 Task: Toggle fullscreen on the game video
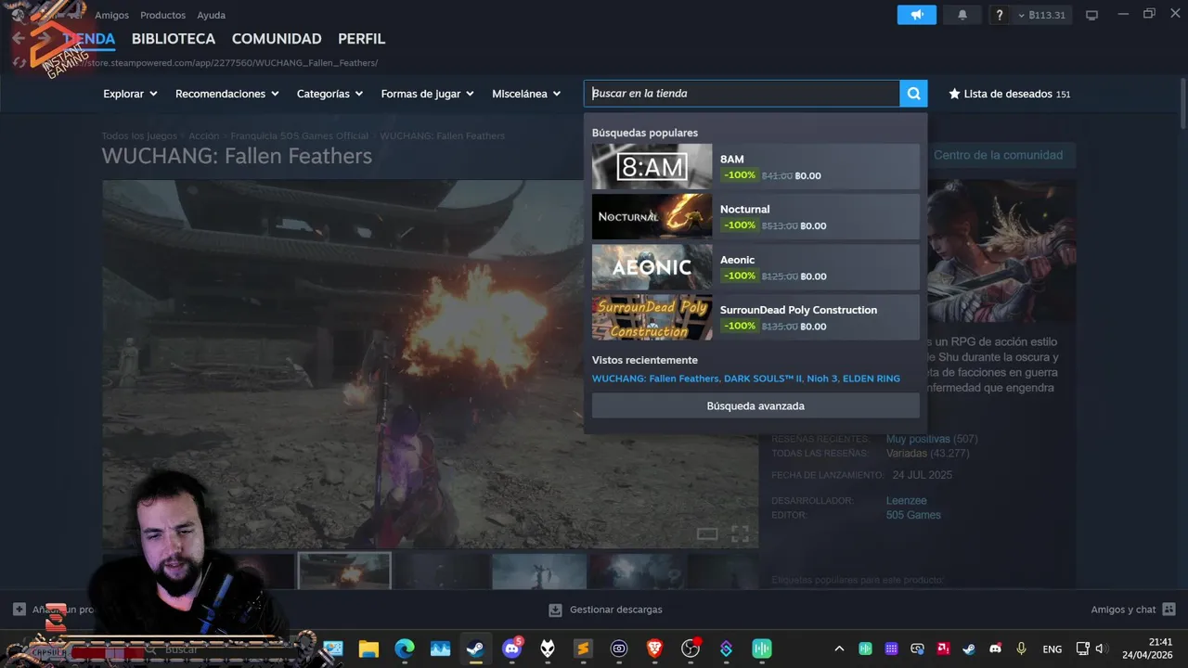[x=740, y=533]
